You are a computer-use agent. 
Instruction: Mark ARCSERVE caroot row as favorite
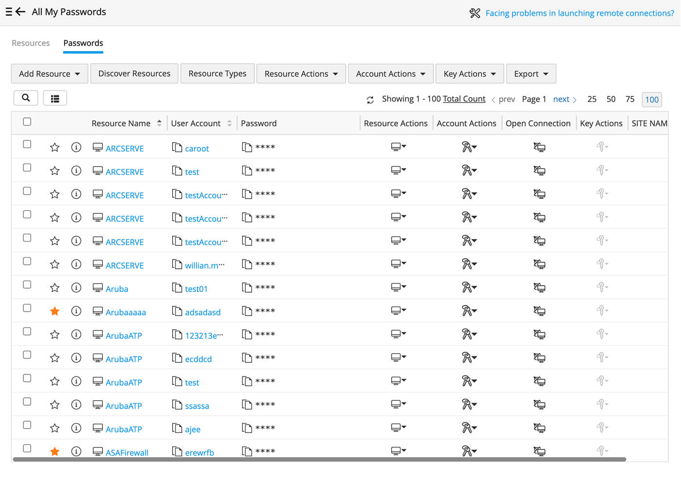pyautogui.click(x=54, y=147)
